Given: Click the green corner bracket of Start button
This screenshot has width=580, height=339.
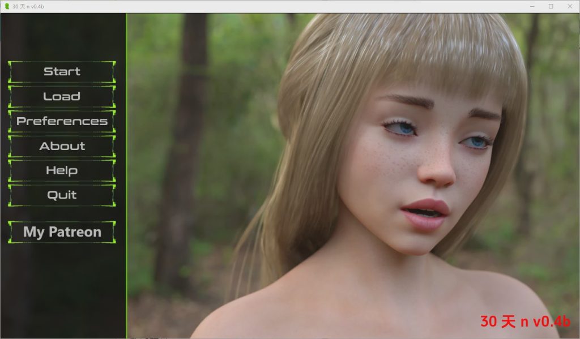Looking at the screenshot, I should point(10,63).
